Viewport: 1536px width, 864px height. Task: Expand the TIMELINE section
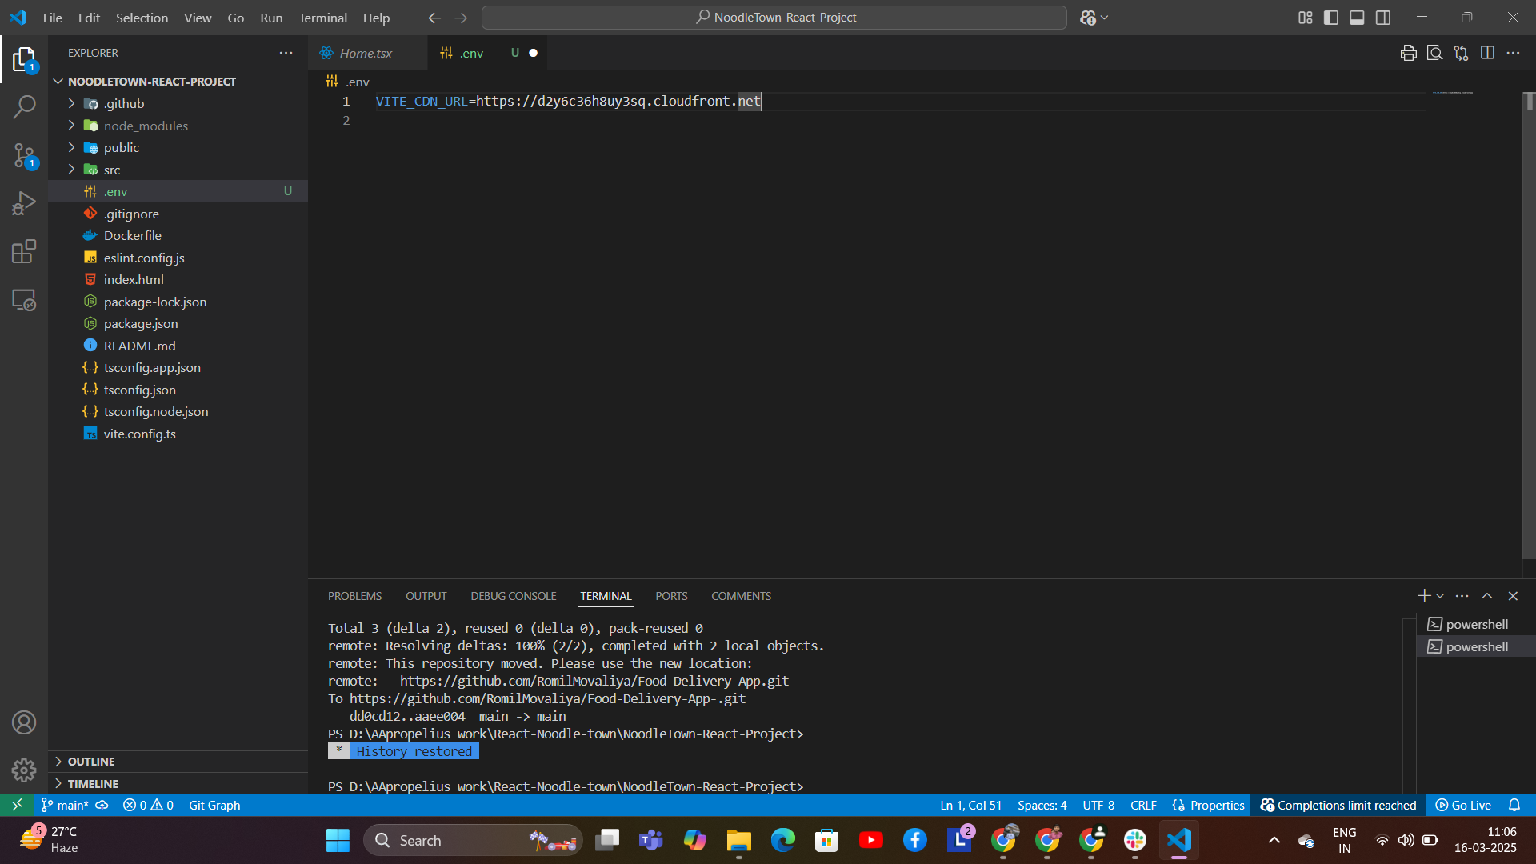pos(93,784)
